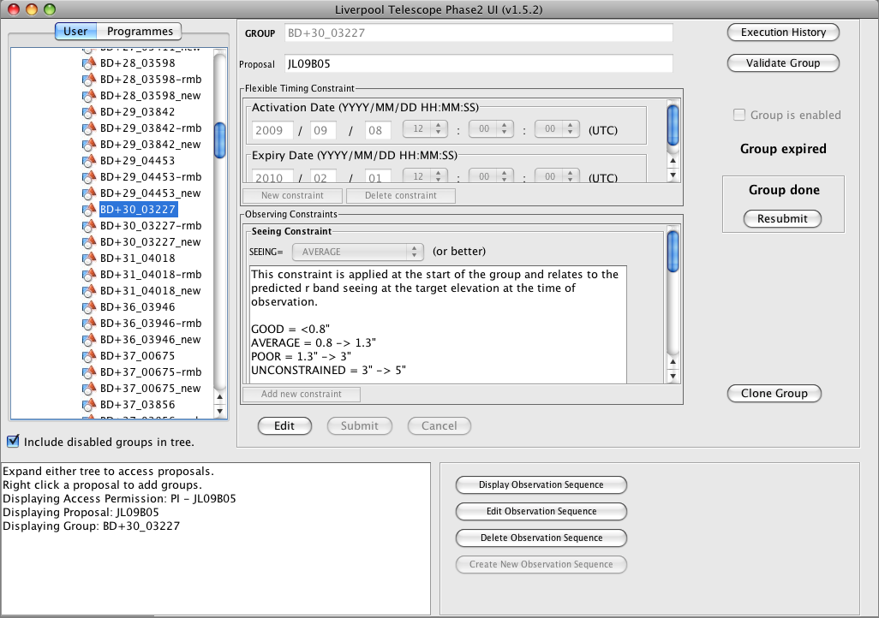Click the icon beside BD+29_03842_new
Screen dimensions: 879x618
[x=88, y=144]
